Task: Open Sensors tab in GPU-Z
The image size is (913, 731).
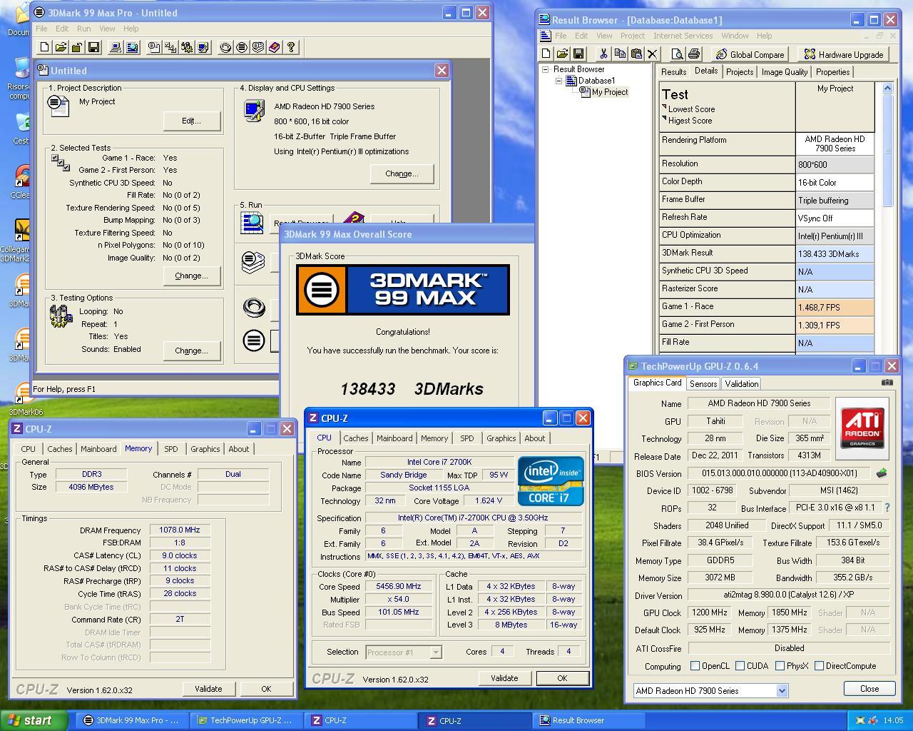Action: pos(703,384)
